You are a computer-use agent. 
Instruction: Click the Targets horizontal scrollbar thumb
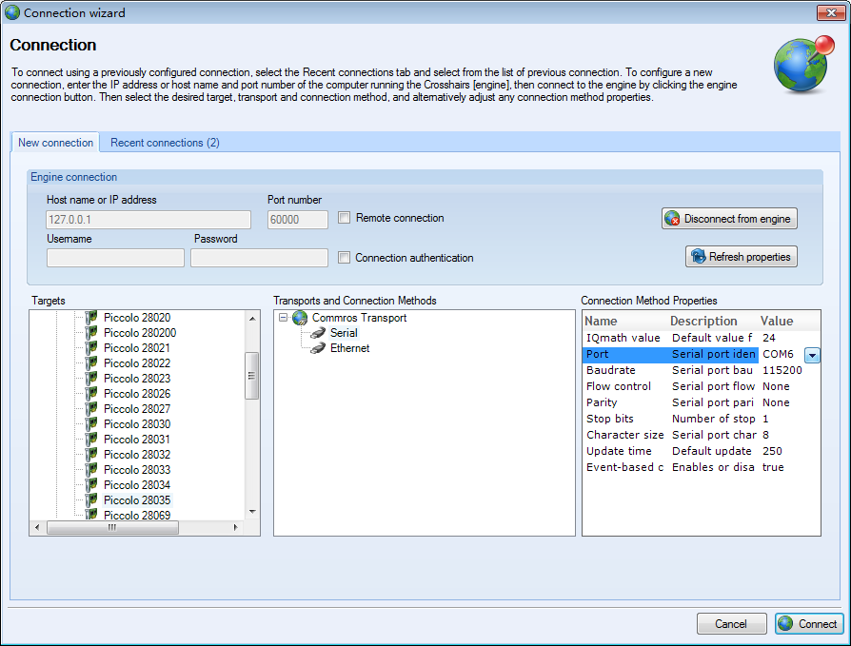[112, 527]
